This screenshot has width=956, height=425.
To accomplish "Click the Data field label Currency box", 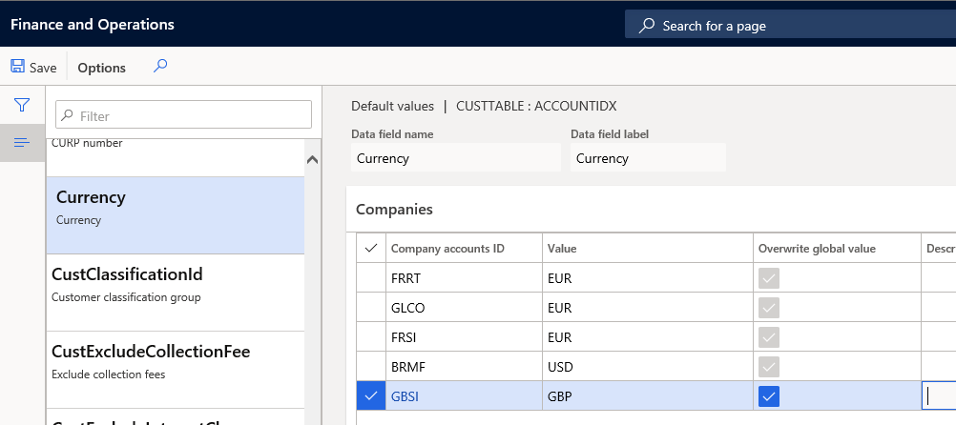I will (x=648, y=158).
